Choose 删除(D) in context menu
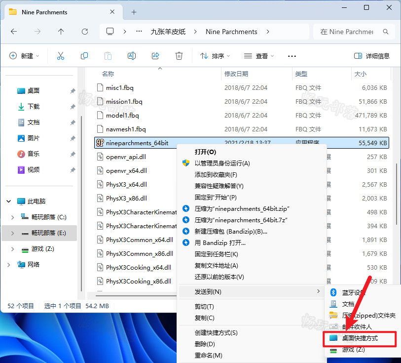This screenshot has width=401, height=363. [253, 344]
